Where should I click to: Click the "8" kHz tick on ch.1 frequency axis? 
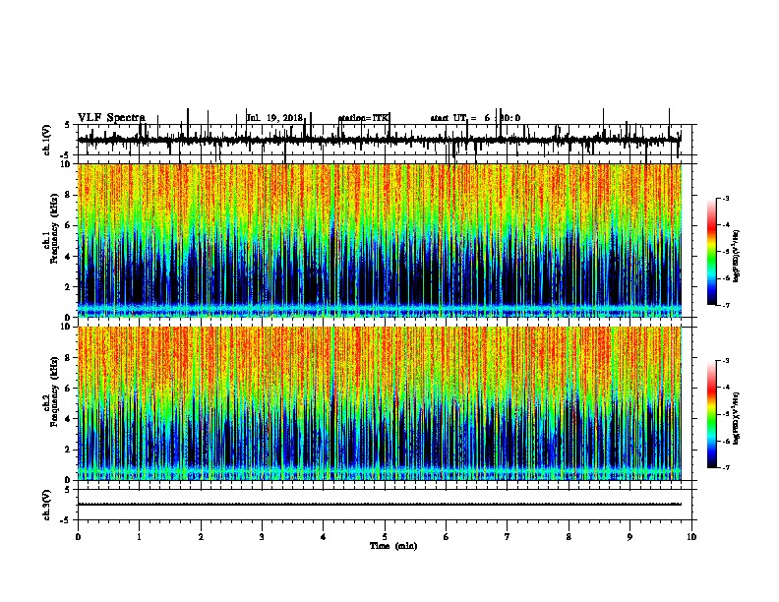[x=68, y=195]
